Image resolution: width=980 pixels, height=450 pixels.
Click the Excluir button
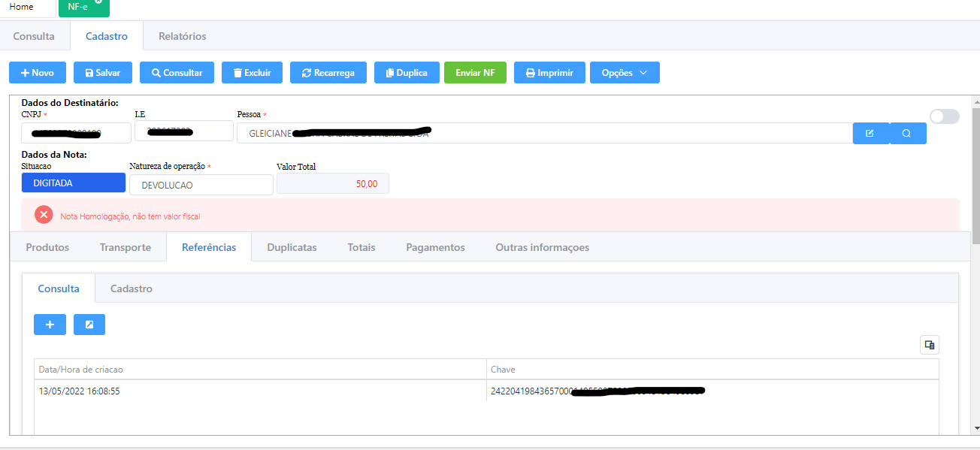point(252,73)
